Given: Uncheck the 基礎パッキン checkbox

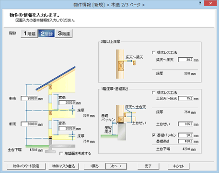Looking at the screenshot, I should pos(154,135).
